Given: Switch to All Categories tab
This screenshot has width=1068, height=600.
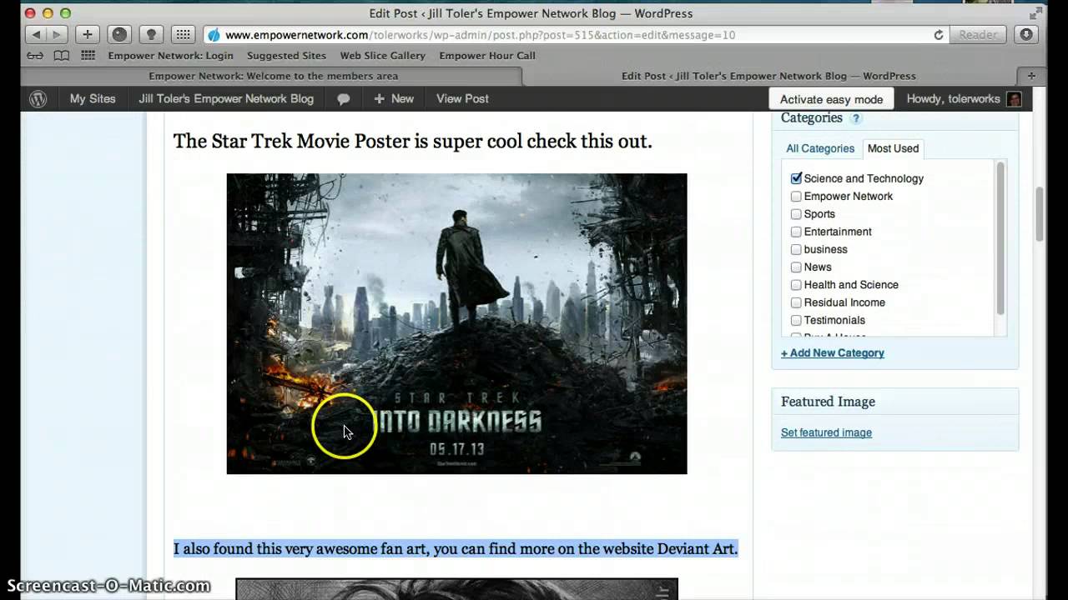Looking at the screenshot, I should pos(820,148).
